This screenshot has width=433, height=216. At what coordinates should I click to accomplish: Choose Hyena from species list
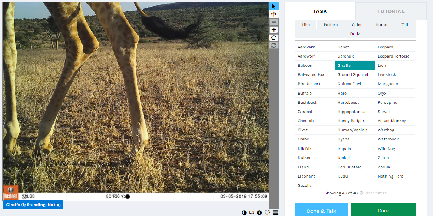pos(355,139)
